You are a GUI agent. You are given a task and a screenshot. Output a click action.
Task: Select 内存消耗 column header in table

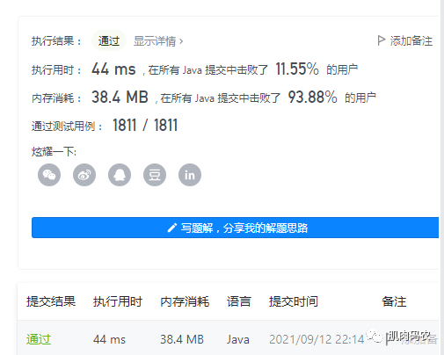pyautogui.click(x=185, y=301)
